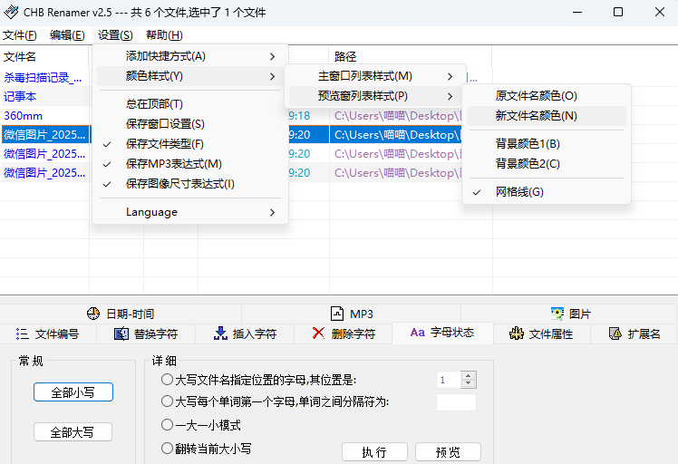Open the 帮助(H) menu
The width and height of the screenshot is (678, 464).
point(164,35)
